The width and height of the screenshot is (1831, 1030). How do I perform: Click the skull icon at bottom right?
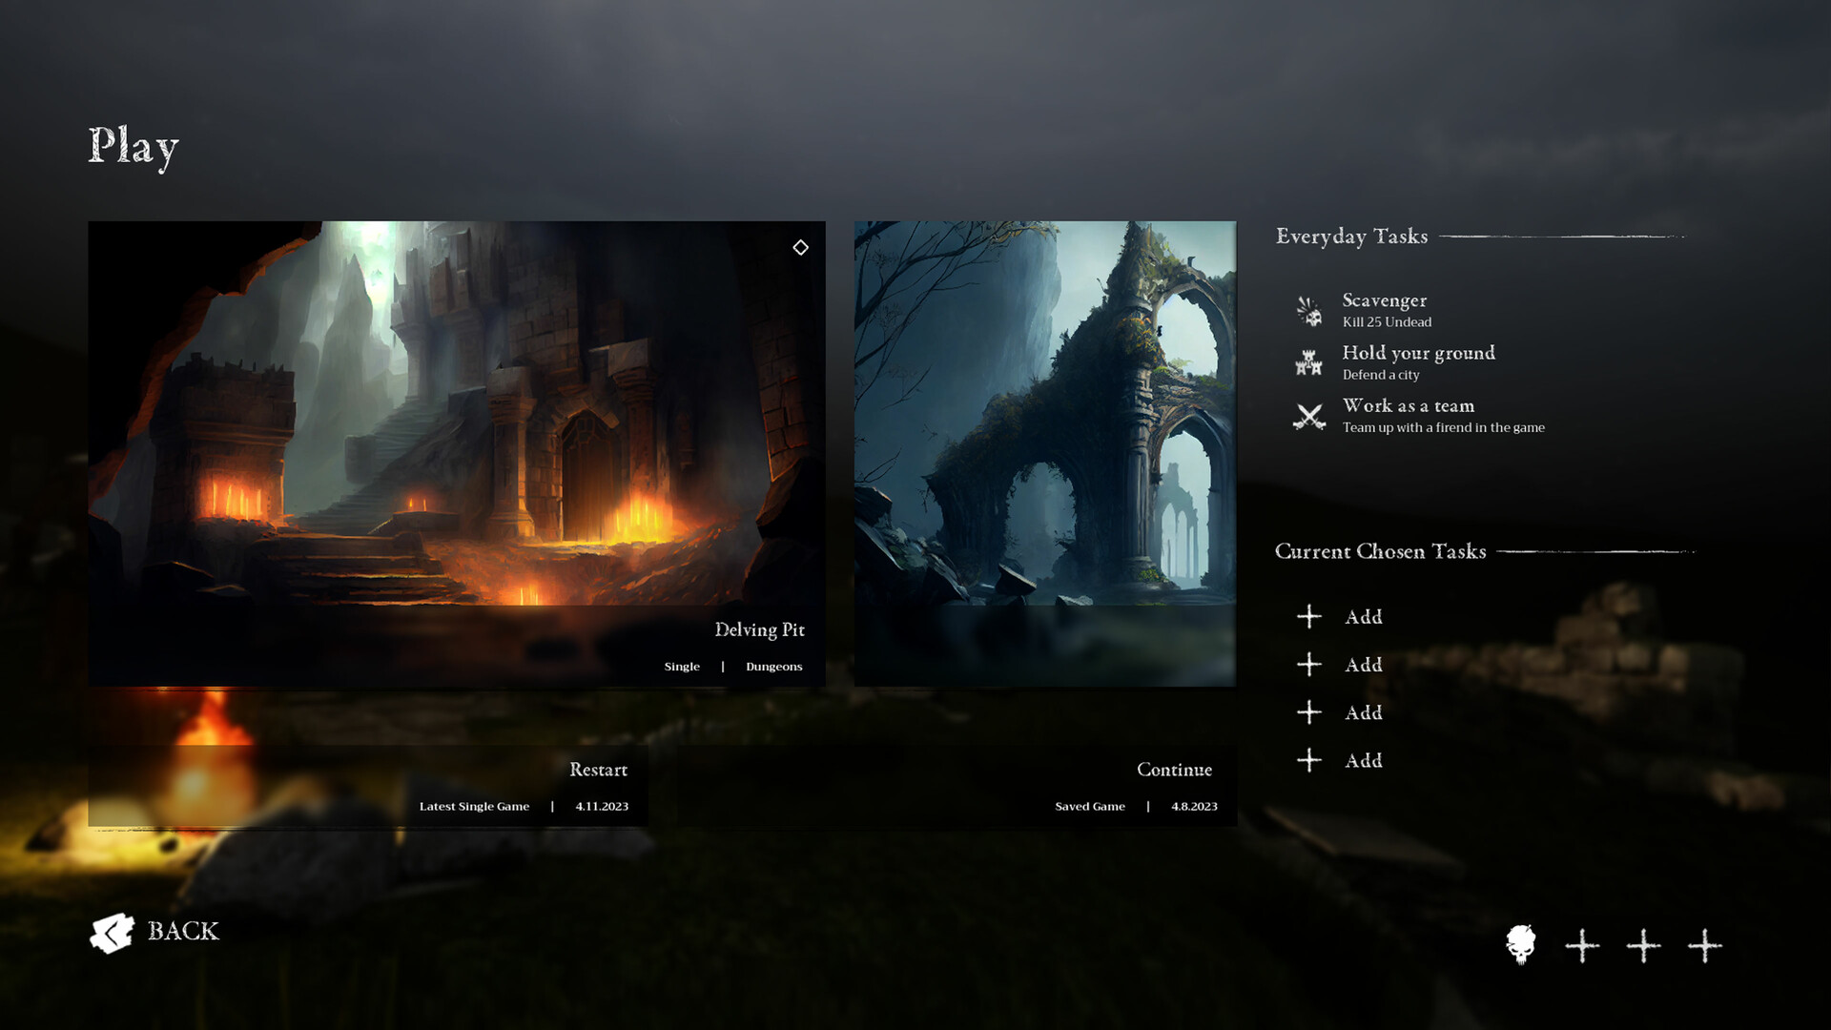click(x=1523, y=944)
